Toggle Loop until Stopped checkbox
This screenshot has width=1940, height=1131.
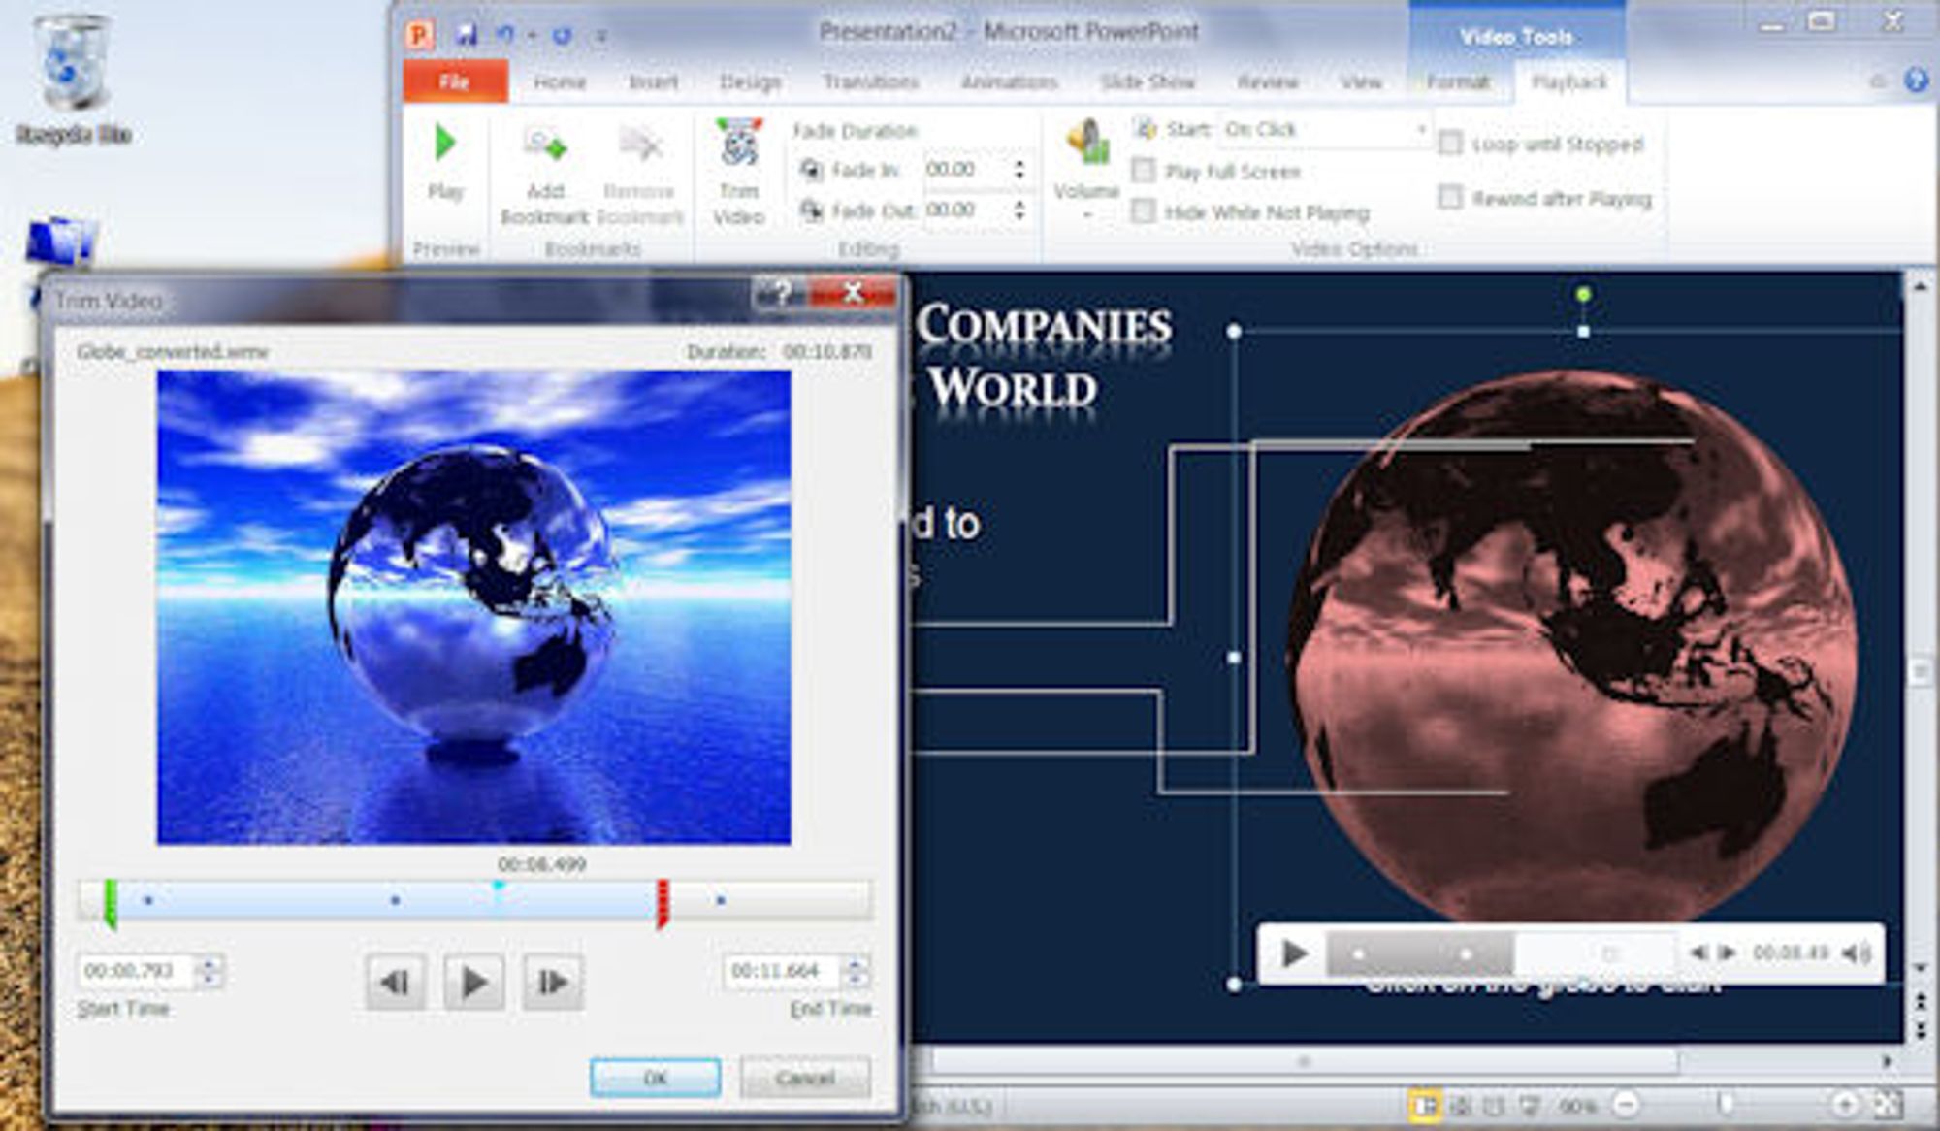1450,144
